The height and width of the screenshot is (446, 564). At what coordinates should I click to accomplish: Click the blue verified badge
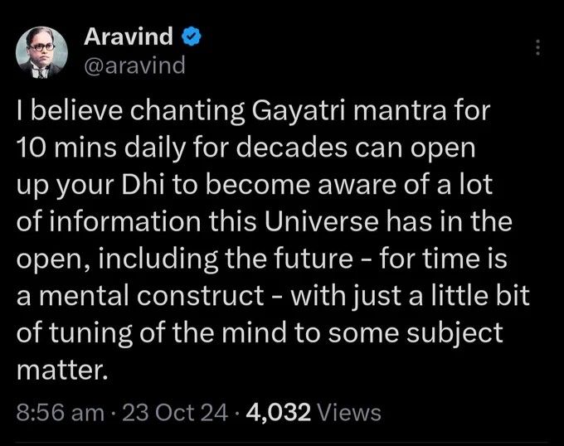tap(191, 37)
